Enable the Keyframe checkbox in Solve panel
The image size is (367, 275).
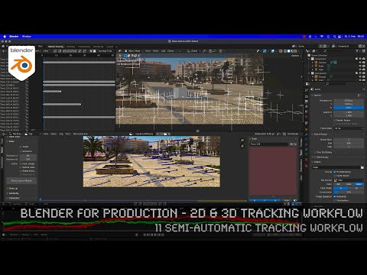click(x=21, y=151)
